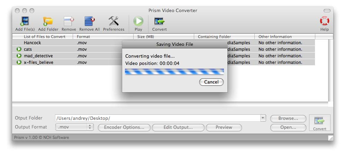Viewport: 343px width, 153px height.
Task: Cancel the Saving Video File dialog
Action: [x=211, y=82]
